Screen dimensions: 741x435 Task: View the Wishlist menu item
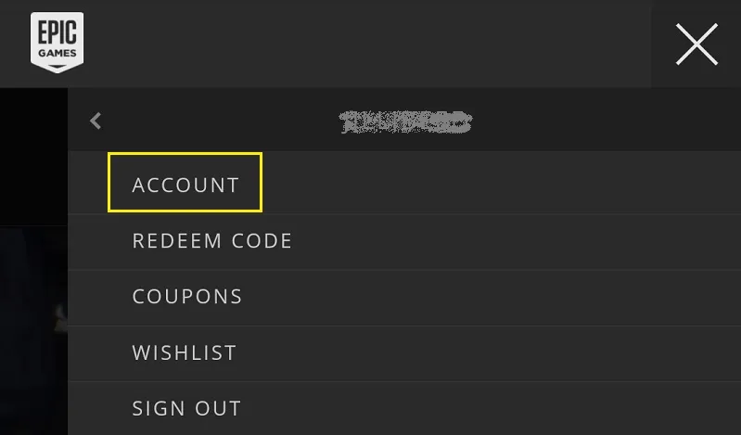pyautogui.click(x=185, y=352)
